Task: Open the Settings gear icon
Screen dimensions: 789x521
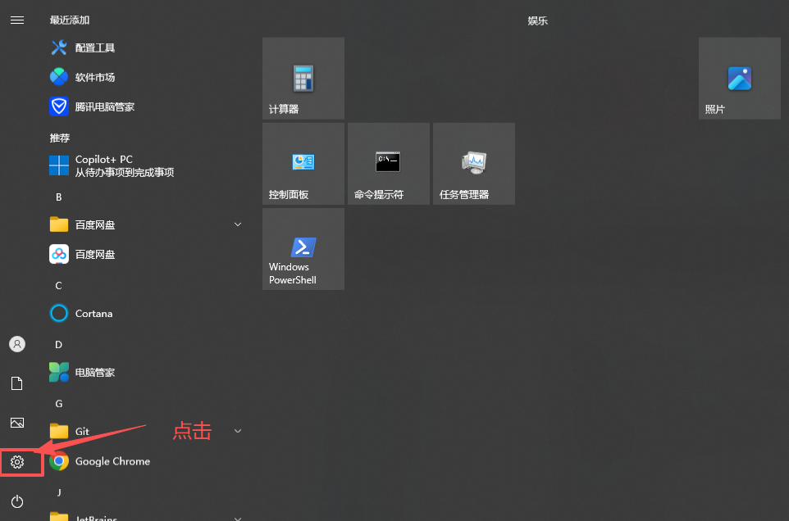Action: coord(17,462)
